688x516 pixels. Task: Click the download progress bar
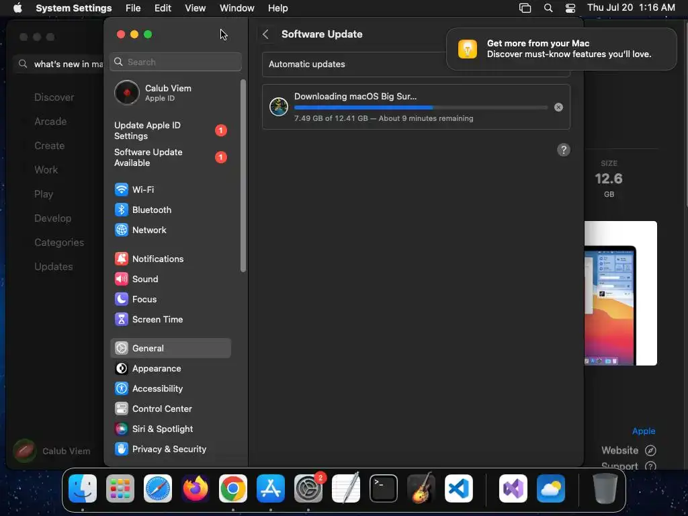pyautogui.click(x=421, y=107)
